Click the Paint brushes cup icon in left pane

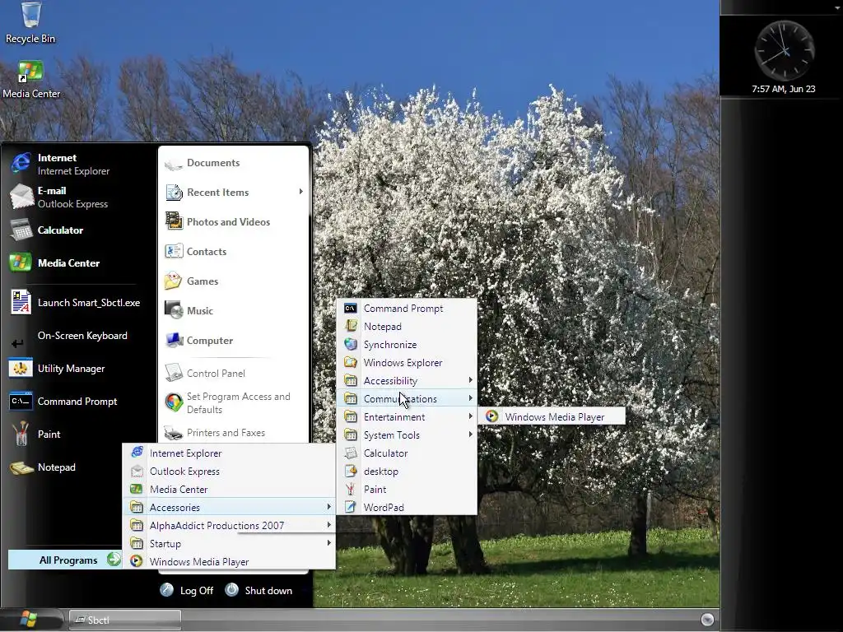(21, 434)
